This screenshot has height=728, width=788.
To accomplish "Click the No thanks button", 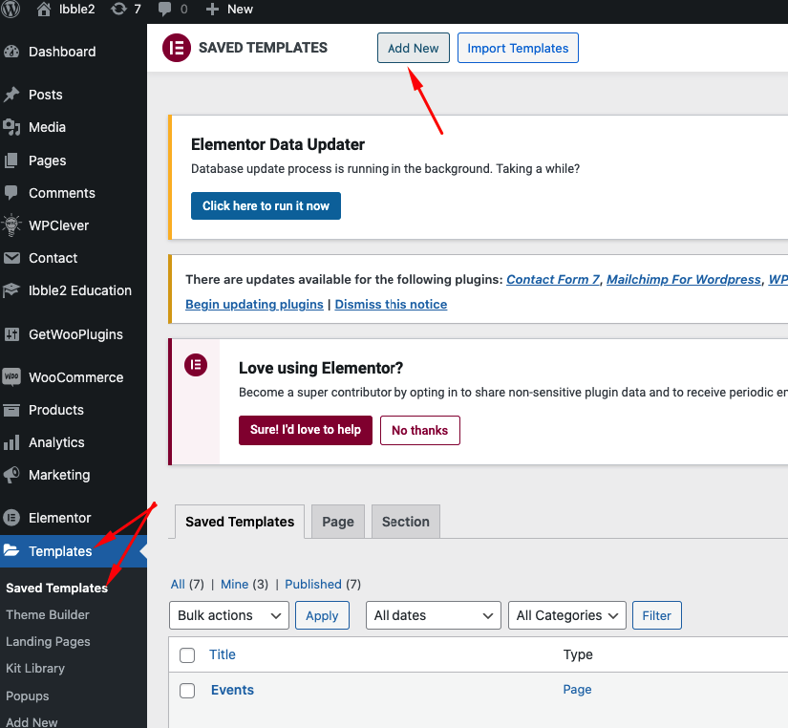I will tap(419, 430).
